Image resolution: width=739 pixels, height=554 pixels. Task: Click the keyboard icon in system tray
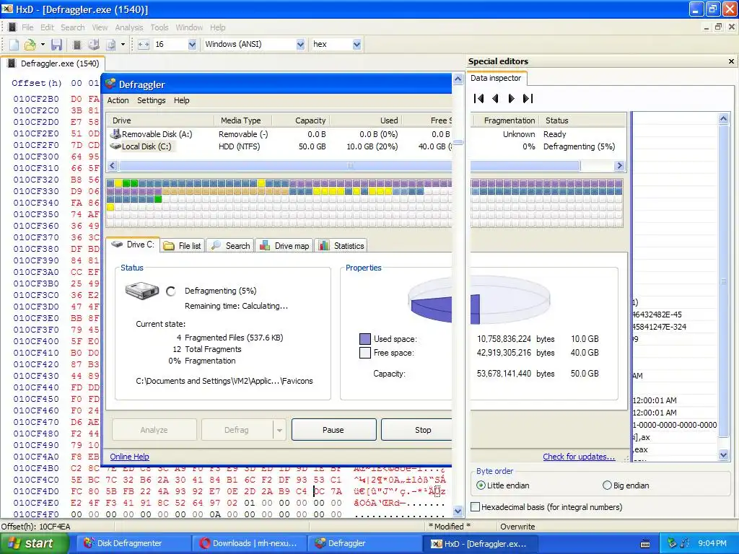tap(645, 544)
